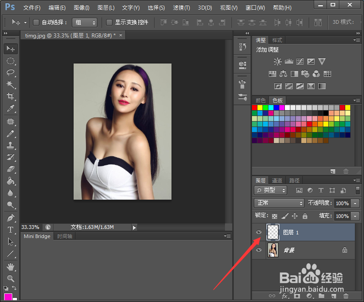Select the Elliptical Marquee tool
This screenshot has height=302, width=364.
tap(11, 61)
